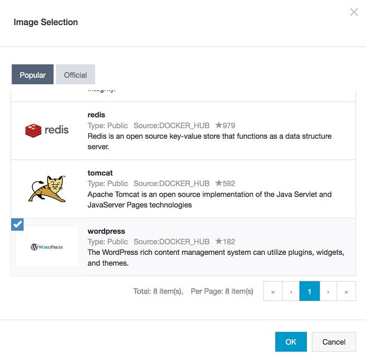366x361 pixels.
Task: Click redis description text
Action: tap(209, 141)
